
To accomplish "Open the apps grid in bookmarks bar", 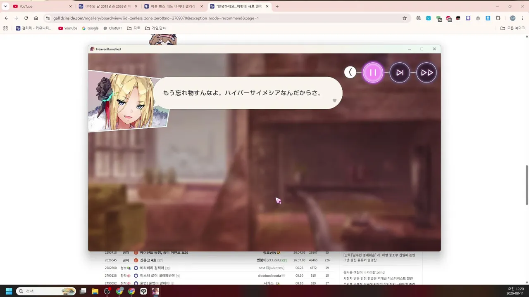I will pyautogui.click(x=5, y=28).
